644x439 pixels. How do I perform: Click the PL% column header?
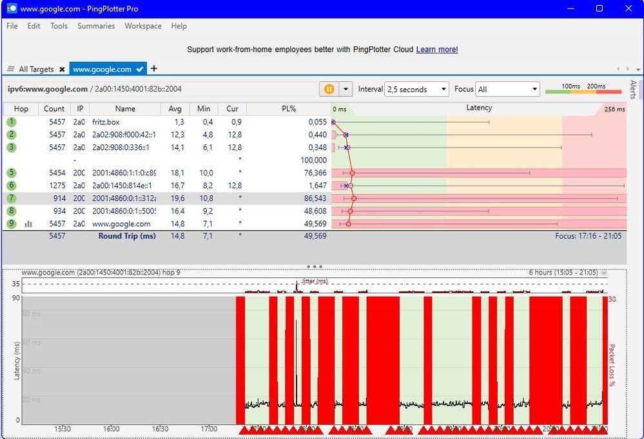289,109
